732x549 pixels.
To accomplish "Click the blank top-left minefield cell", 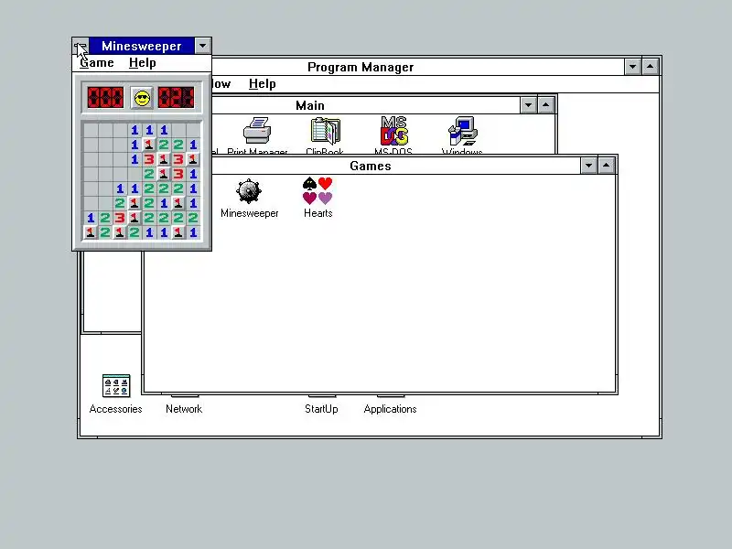I will 91,130.
